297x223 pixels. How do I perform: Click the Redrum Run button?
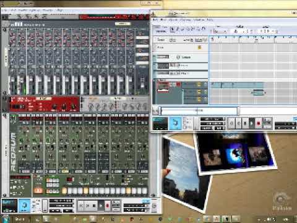[38, 191]
